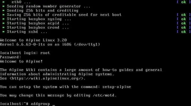191x106 pixels.
Task: Click the setup-alpine command text
Action: click(x=117, y=87)
